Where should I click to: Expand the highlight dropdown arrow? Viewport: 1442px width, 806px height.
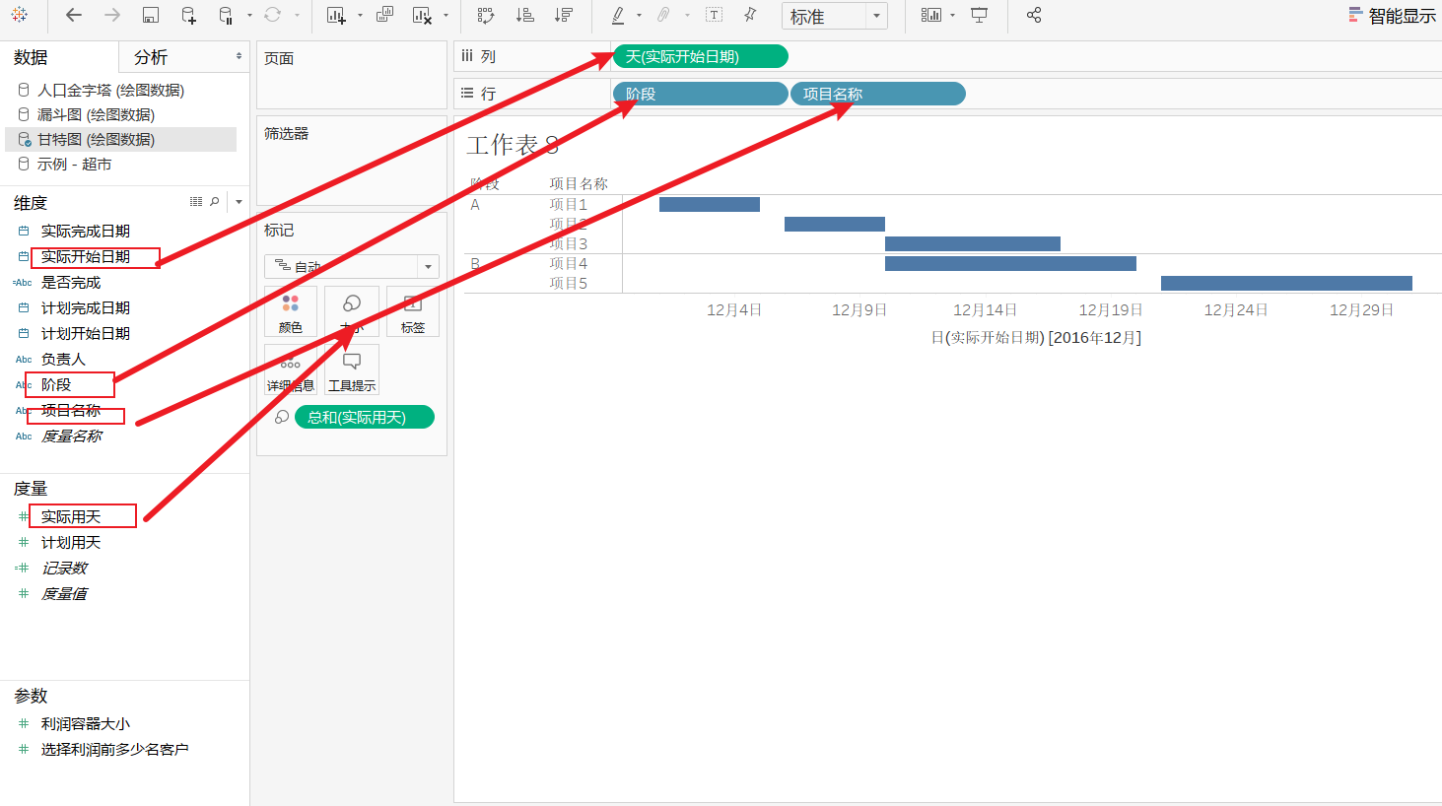pos(639,16)
